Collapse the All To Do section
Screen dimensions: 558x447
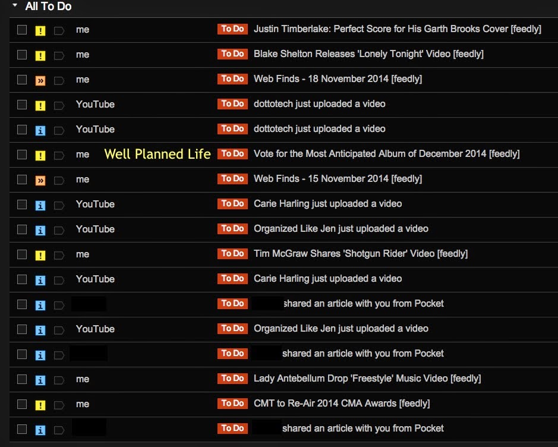point(15,7)
